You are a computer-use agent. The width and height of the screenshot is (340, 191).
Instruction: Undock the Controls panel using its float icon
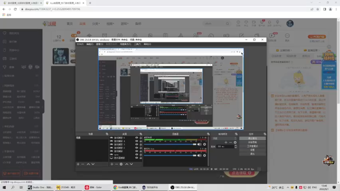tap(265, 134)
